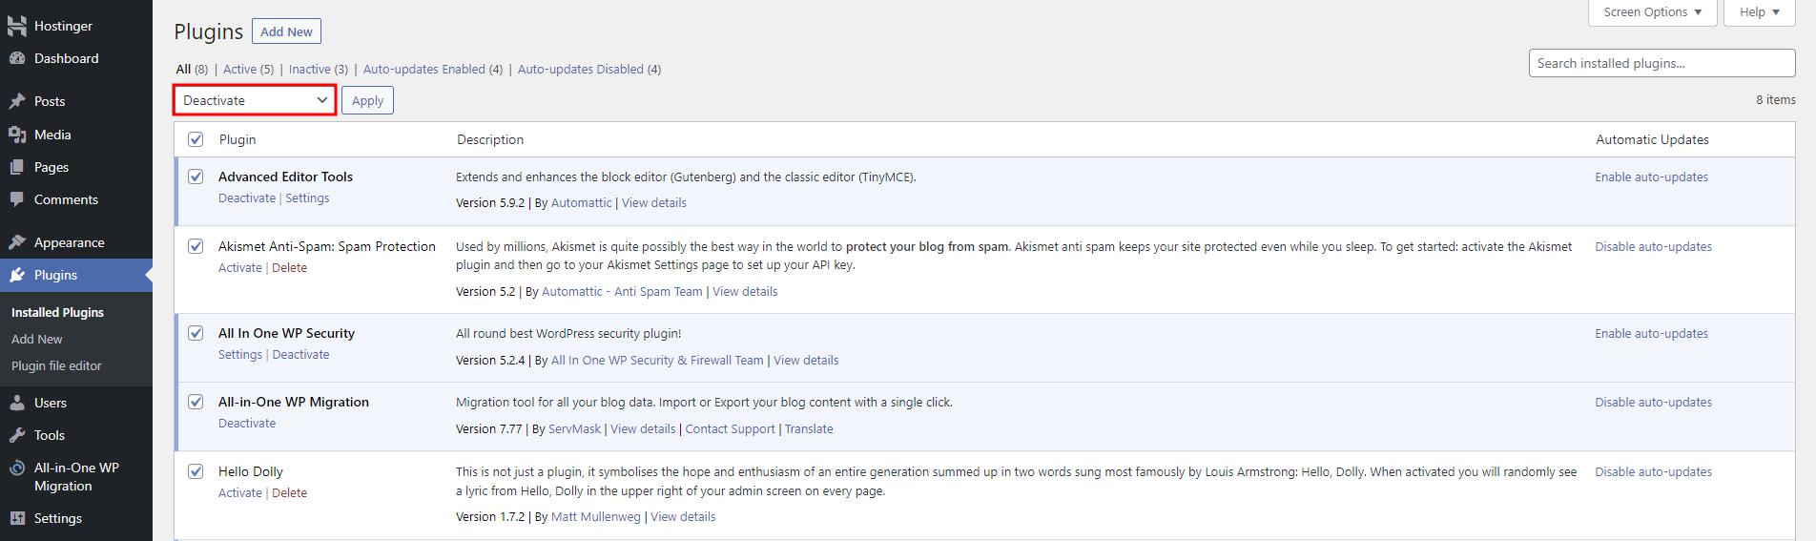Click the Tools wrench icon

[17, 435]
